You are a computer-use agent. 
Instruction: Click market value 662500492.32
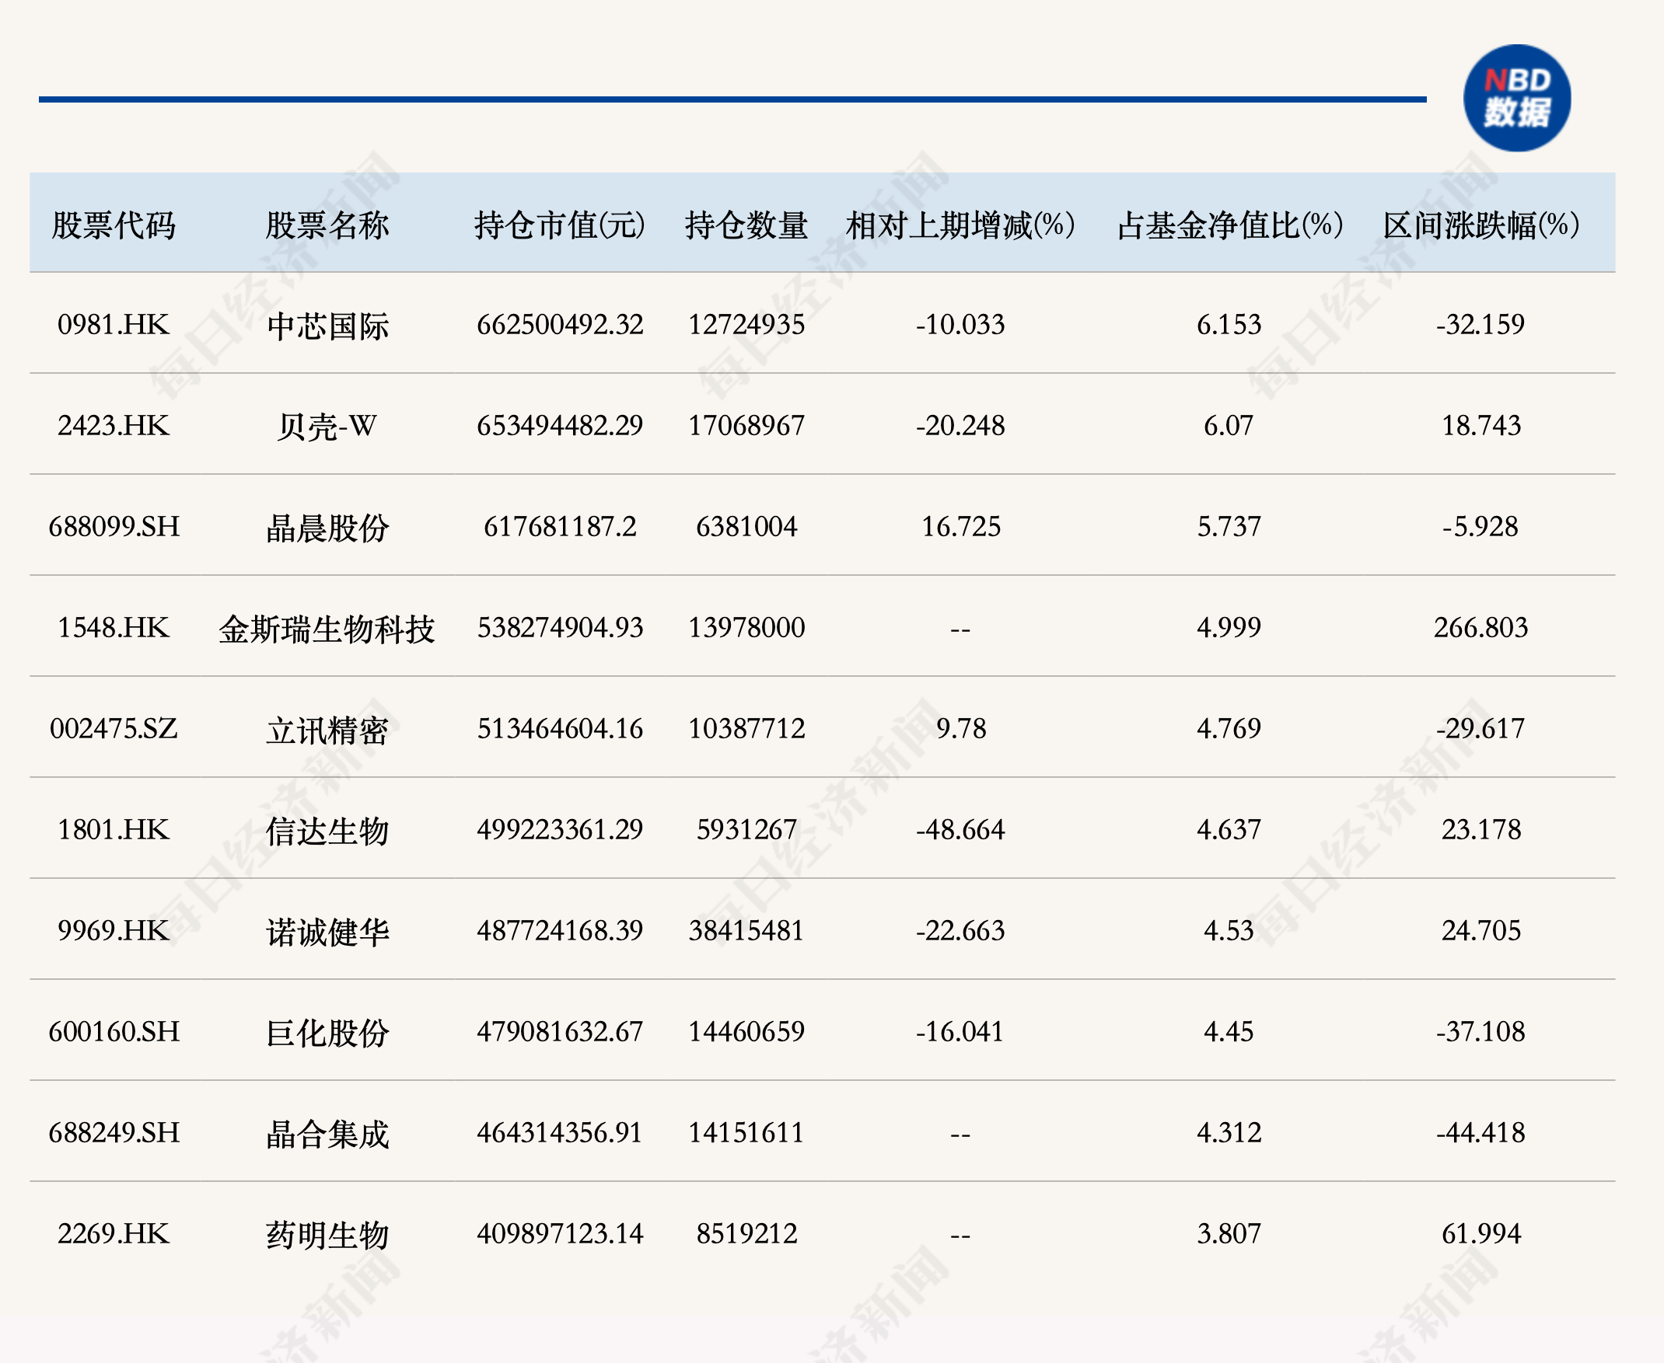pyautogui.click(x=559, y=324)
